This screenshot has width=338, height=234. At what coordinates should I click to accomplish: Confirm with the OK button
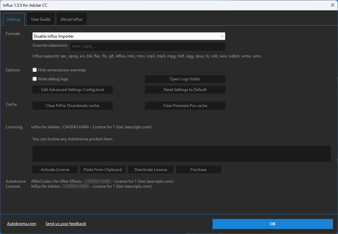point(273,224)
